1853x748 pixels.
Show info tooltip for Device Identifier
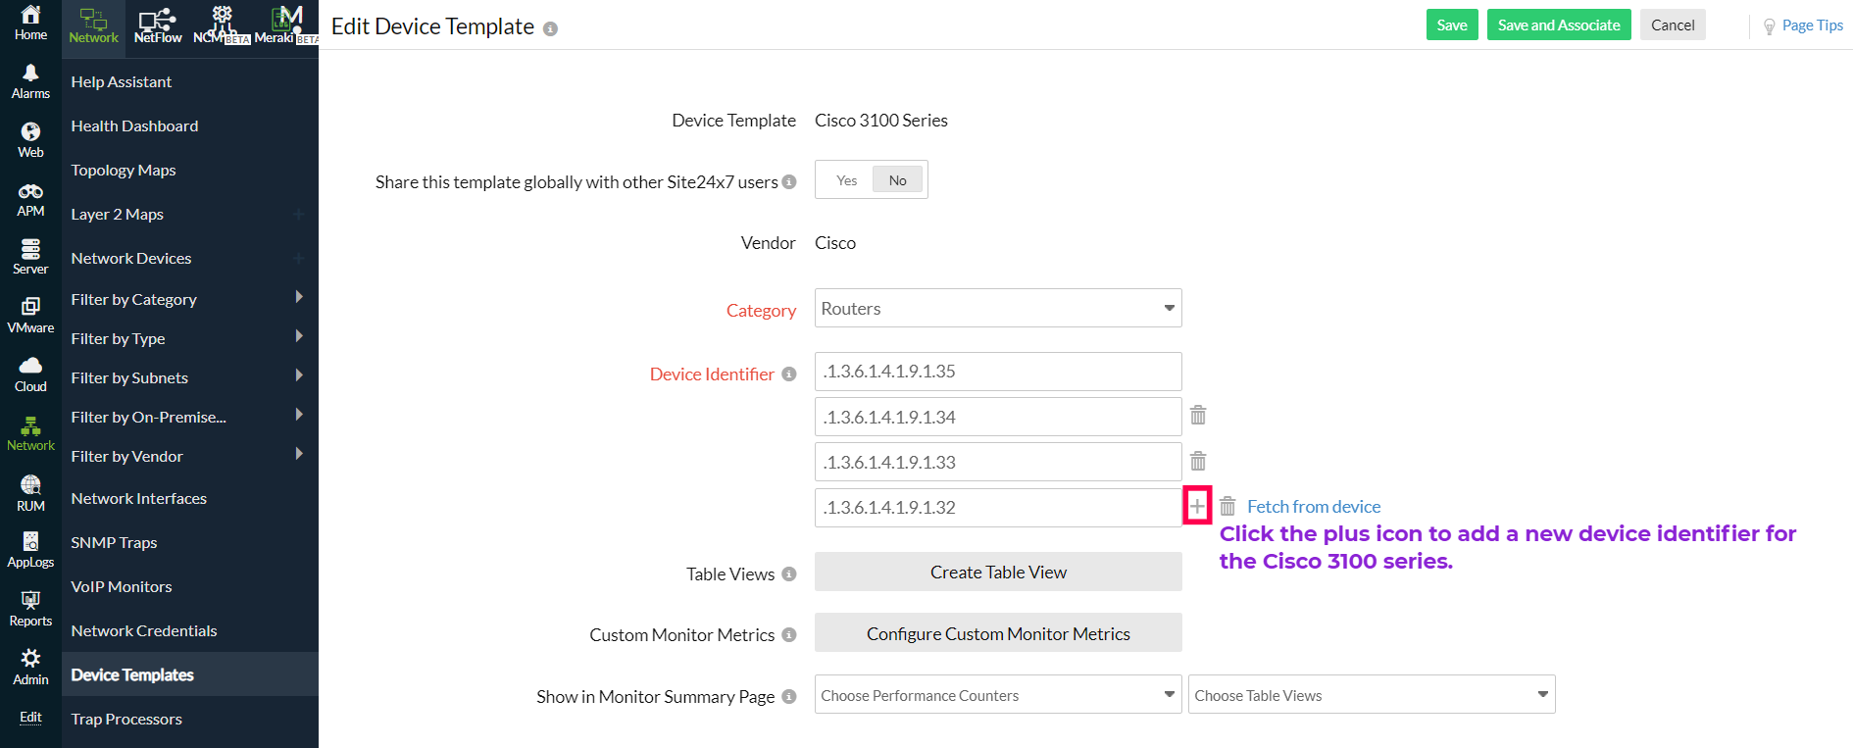coord(789,374)
